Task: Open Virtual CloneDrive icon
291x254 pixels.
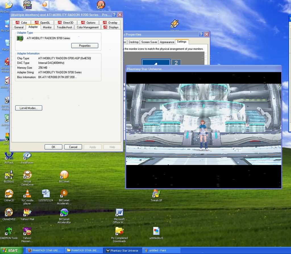Action: coord(27,178)
